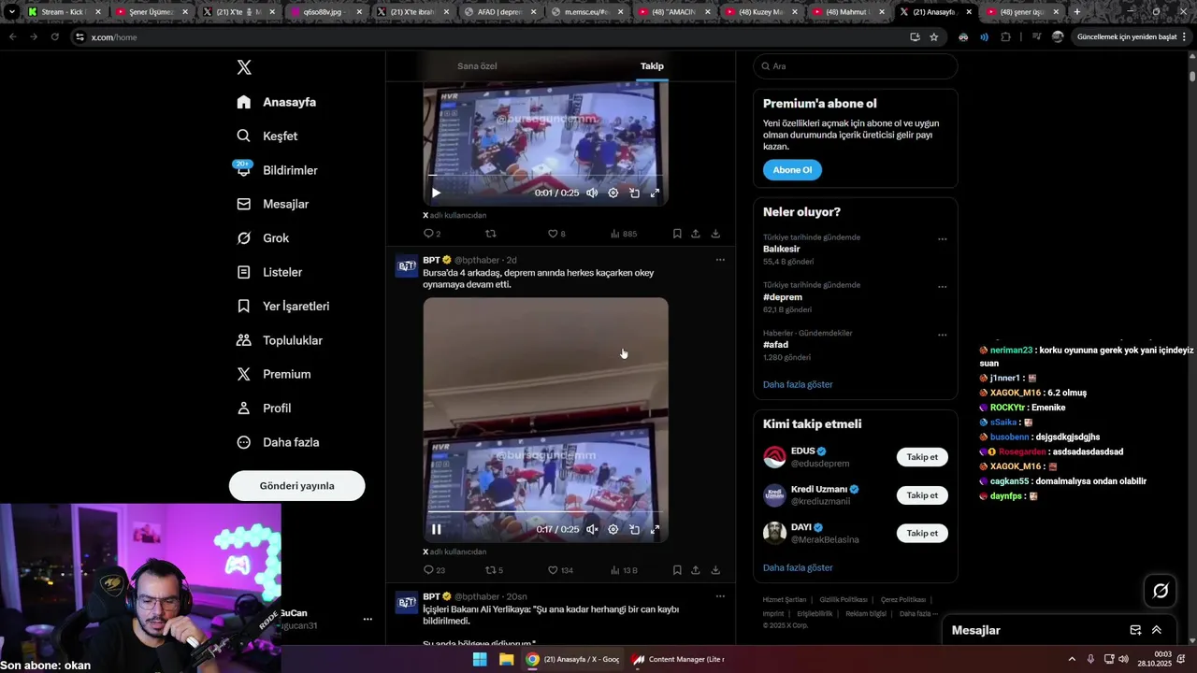Expand Daha fazla menu in the sidebar
Viewport: 1197px width, 673px height.
(x=278, y=442)
